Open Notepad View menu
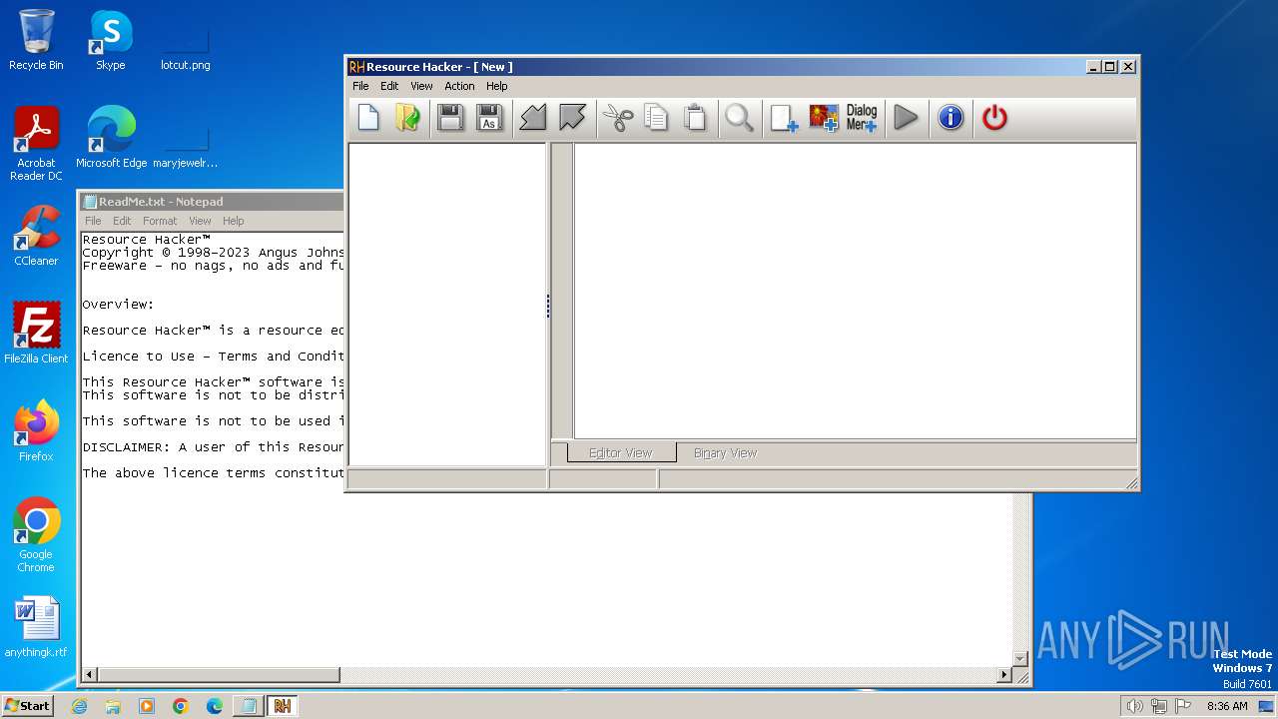 [200, 221]
